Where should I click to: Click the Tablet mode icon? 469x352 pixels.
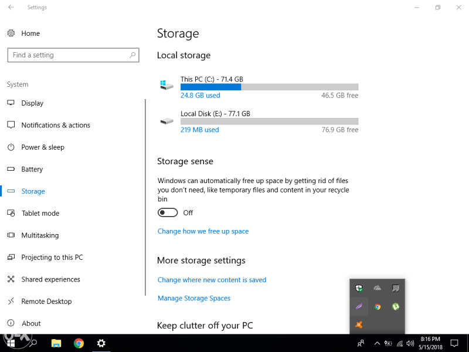coord(11,213)
